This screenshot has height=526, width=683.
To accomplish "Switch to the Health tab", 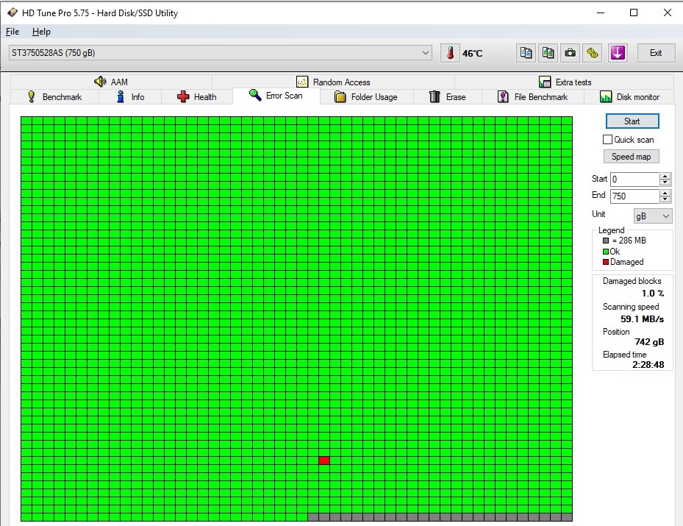I will 197,97.
